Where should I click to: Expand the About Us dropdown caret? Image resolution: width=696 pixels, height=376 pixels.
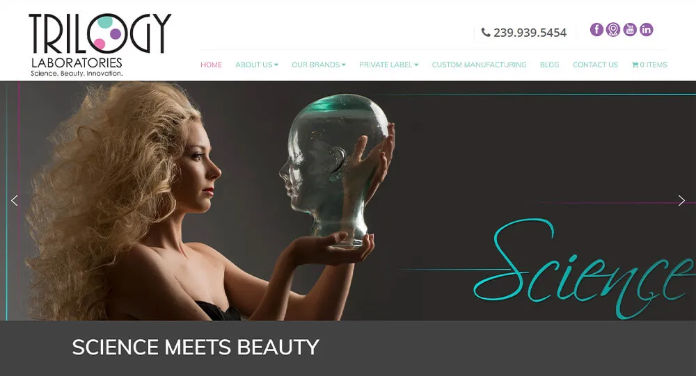[276, 65]
